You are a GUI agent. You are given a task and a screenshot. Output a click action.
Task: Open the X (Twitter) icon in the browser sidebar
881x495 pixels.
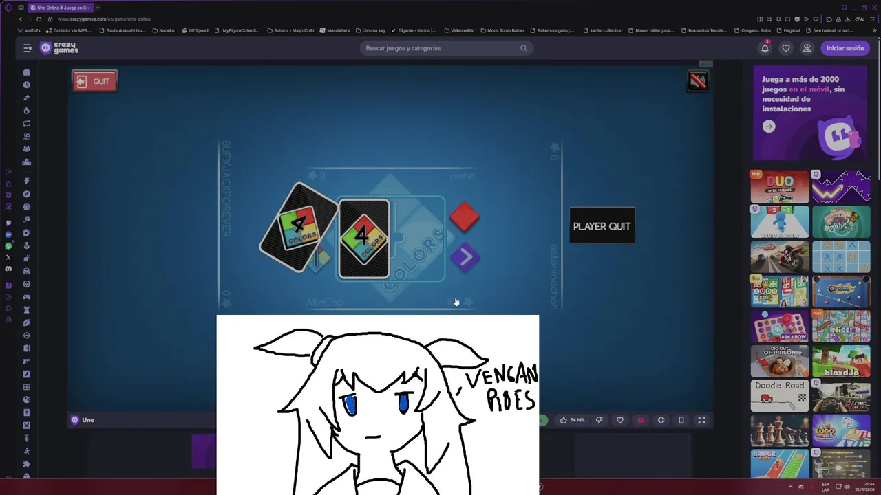click(8, 257)
